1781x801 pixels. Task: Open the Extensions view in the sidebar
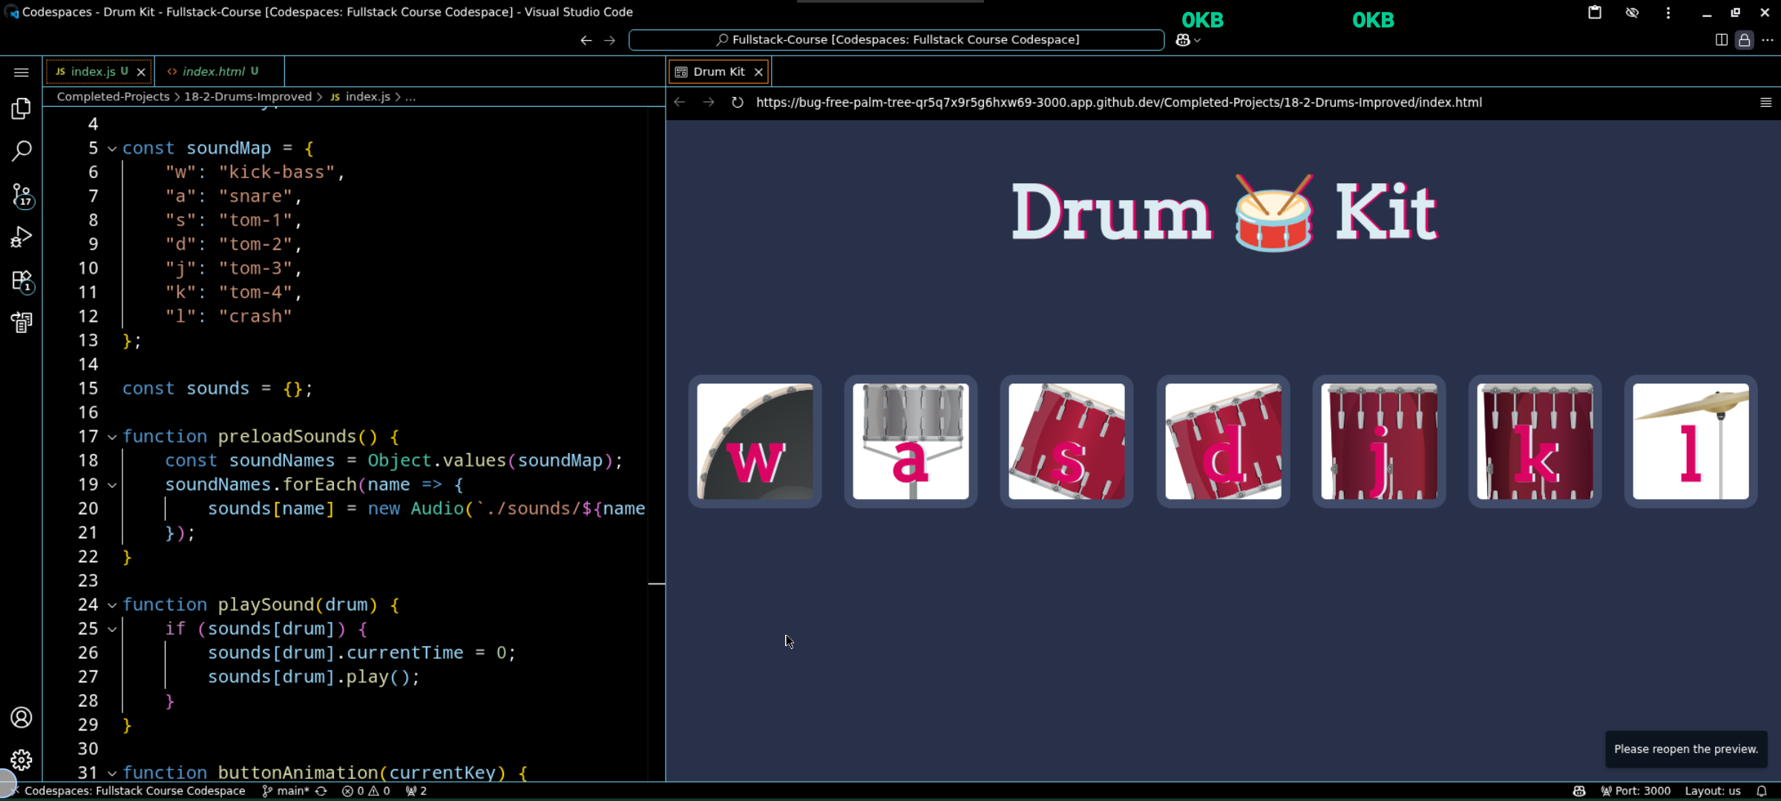(22, 280)
